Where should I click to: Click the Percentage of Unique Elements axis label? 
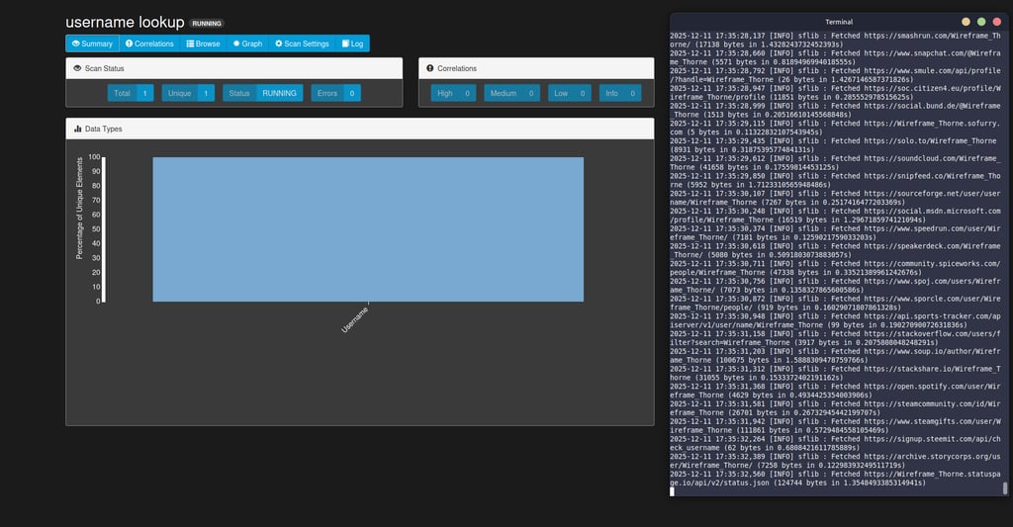click(x=79, y=209)
